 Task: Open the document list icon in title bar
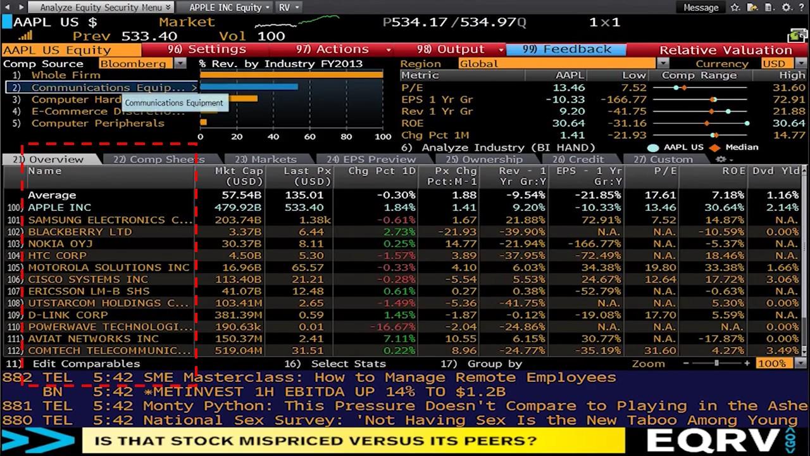[x=769, y=8]
